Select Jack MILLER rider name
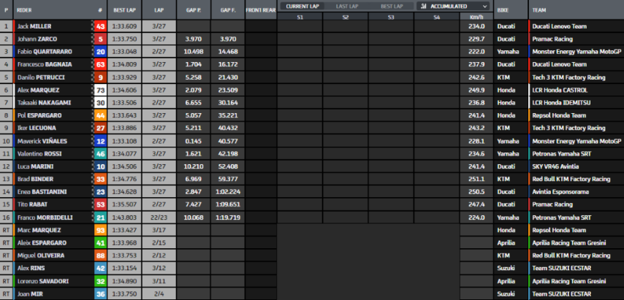This screenshot has height=300, width=624. (34, 26)
